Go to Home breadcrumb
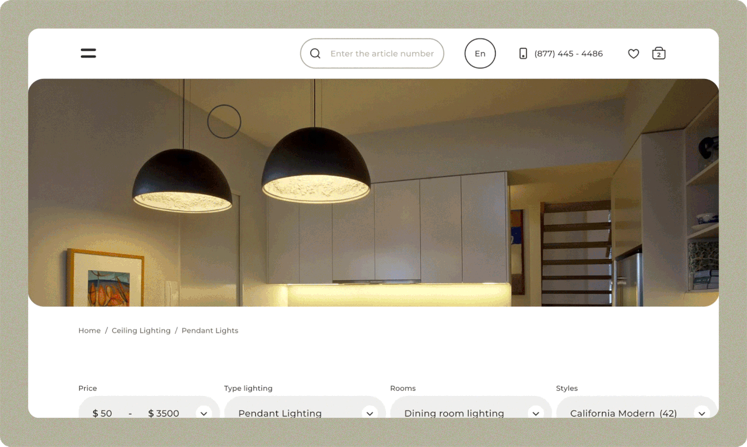 coord(90,331)
